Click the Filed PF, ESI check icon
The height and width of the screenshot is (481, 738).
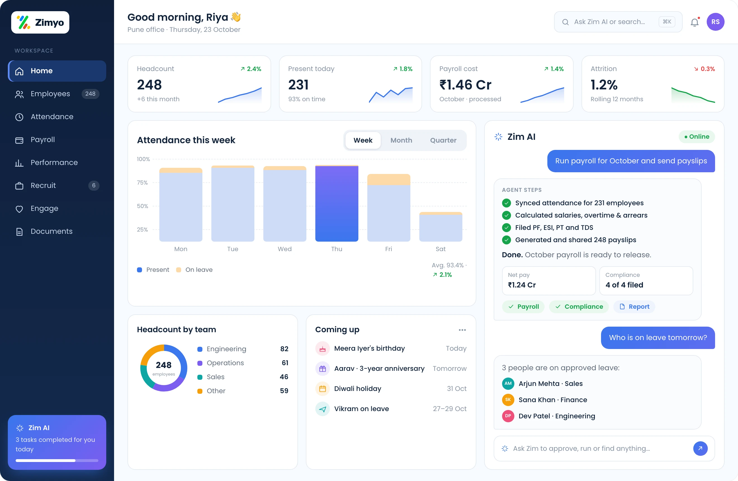(506, 228)
